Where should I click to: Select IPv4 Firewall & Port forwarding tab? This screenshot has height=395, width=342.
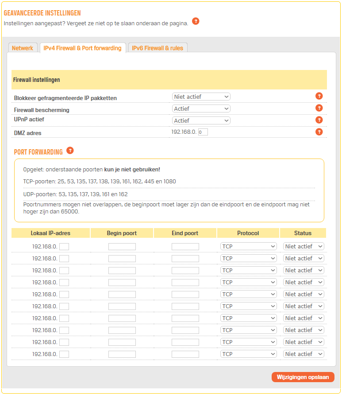[x=82, y=48]
